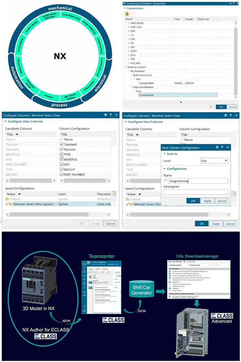Open settings gear in New Column Configuration dialog
Image resolution: width=241 pixels, height=362 pixels.
click(217, 147)
